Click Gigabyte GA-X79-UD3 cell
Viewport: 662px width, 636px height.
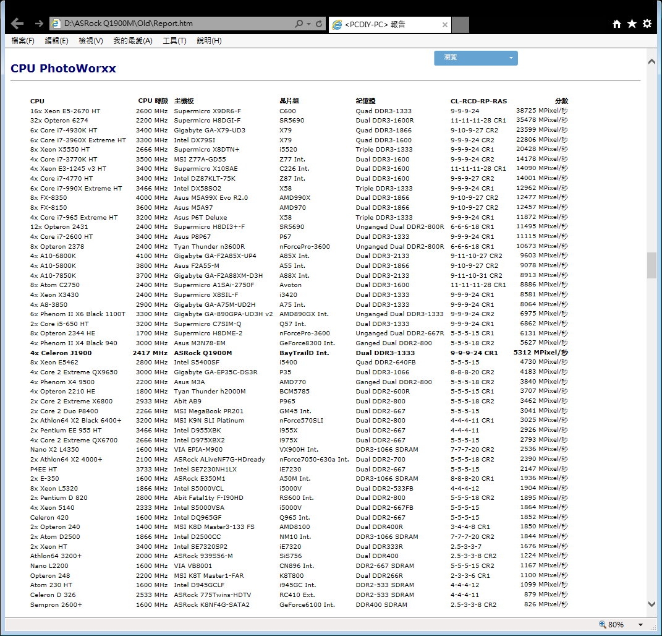coord(210,130)
